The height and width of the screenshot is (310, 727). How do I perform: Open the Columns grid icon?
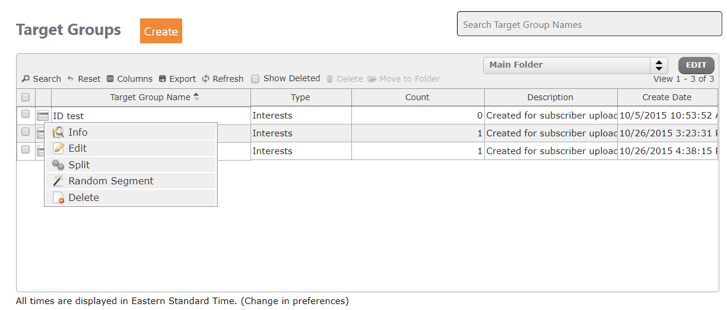click(110, 79)
